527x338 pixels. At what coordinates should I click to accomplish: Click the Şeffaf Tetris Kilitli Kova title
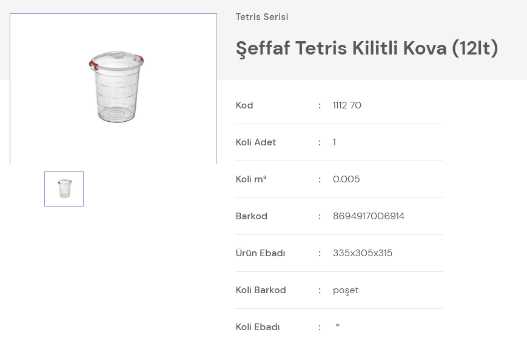(x=367, y=48)
